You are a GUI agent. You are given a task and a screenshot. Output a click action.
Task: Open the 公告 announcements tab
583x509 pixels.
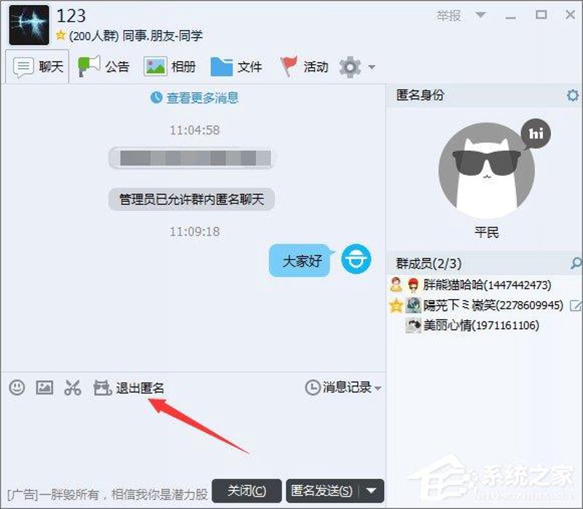103,67
